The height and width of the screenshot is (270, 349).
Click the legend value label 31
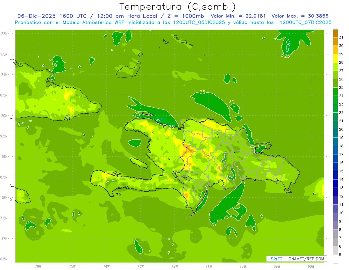[x=341, y=37]
